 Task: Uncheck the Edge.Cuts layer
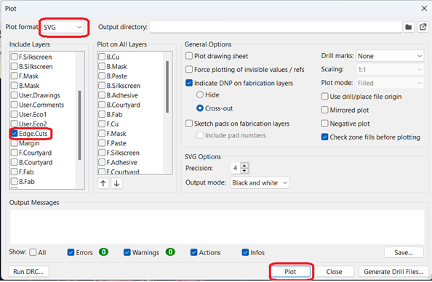(14, 134)
